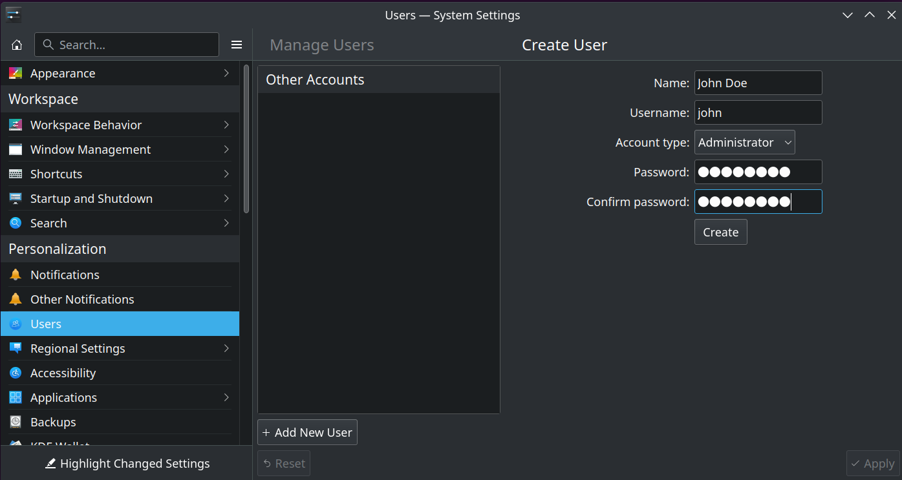The width and height of the screenshot is (902, 480).
Task: Select the Search globe icon in sidebar
Action: (x=16, y=223)
